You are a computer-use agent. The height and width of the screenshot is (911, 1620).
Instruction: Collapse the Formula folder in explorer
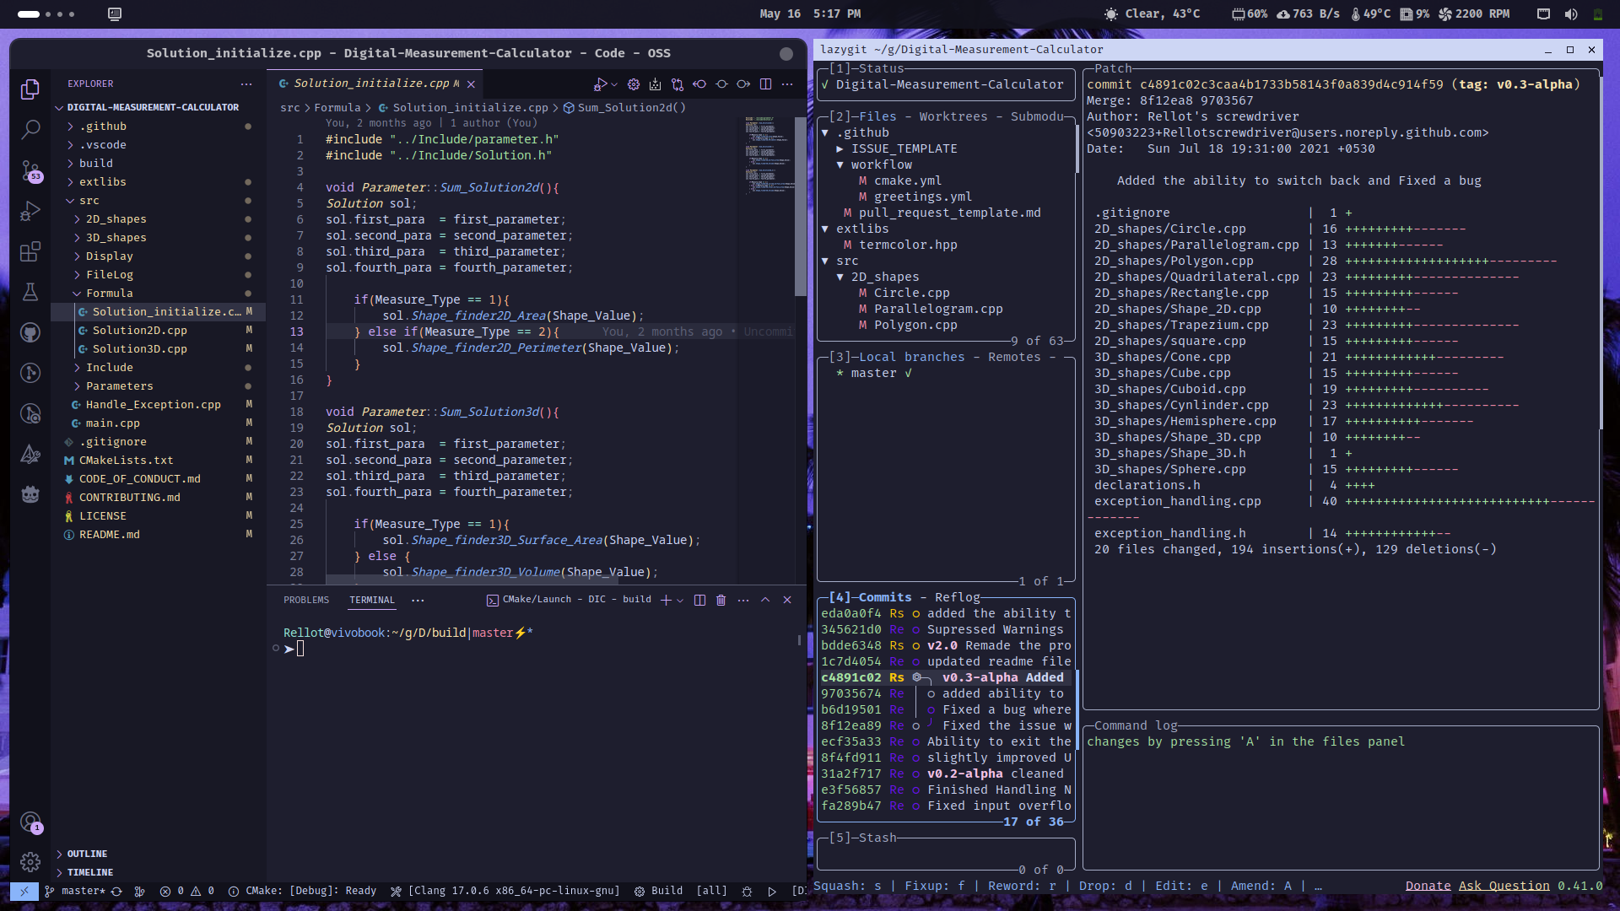point(109,294)
